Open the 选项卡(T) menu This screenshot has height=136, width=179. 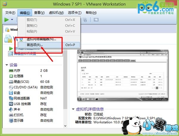75,13
